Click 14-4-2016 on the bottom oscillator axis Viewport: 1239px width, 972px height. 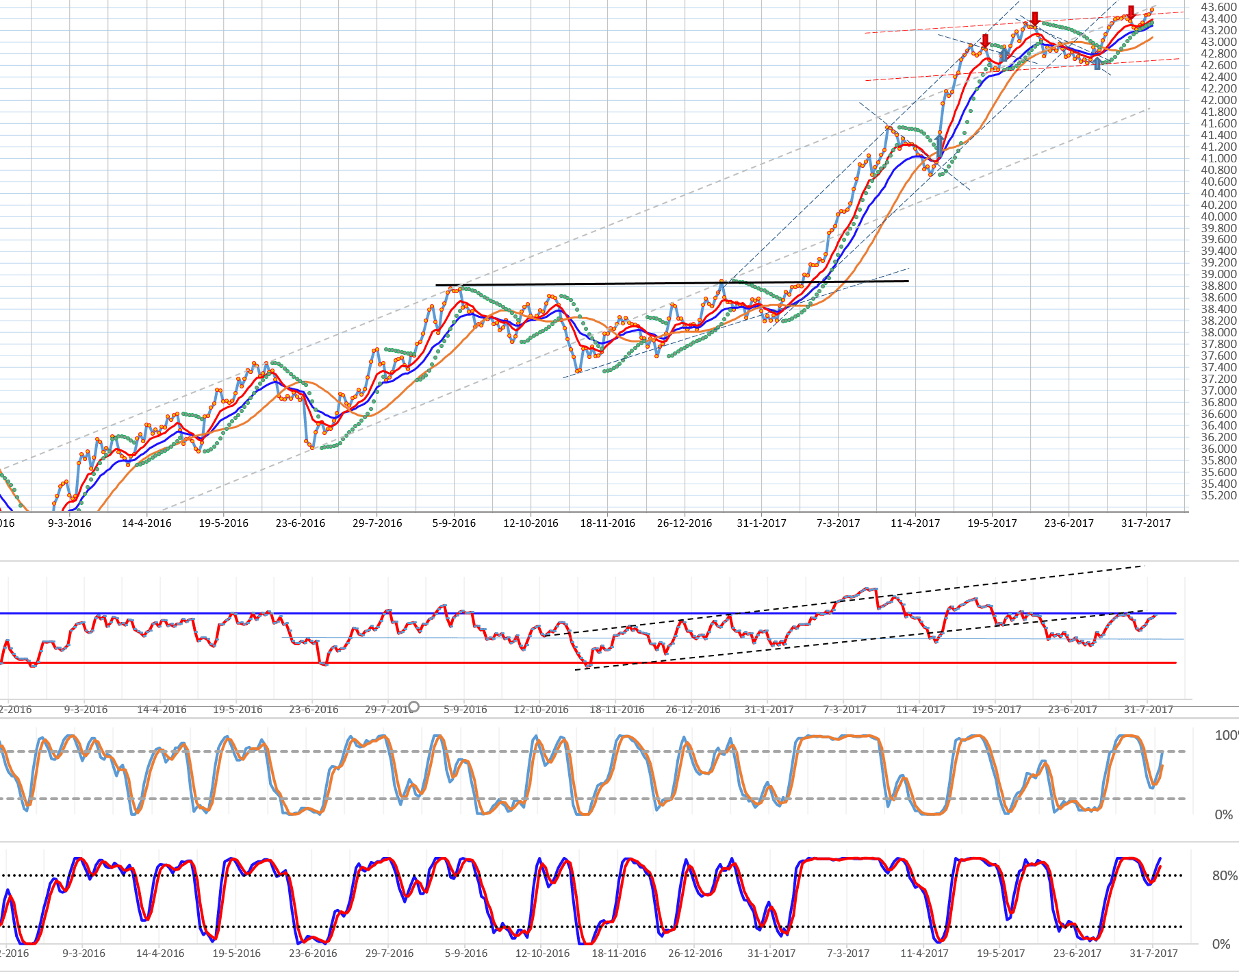[x=160, y=954]
